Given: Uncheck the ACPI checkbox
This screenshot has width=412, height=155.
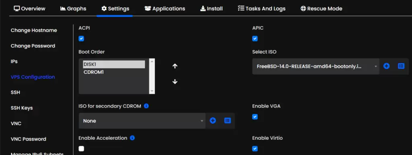Looking at the screenshot, I should pos(81,39).
